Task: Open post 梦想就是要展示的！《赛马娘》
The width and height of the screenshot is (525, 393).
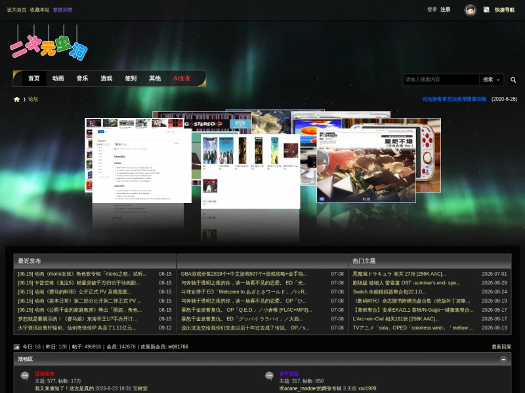Action: [77, 319]
